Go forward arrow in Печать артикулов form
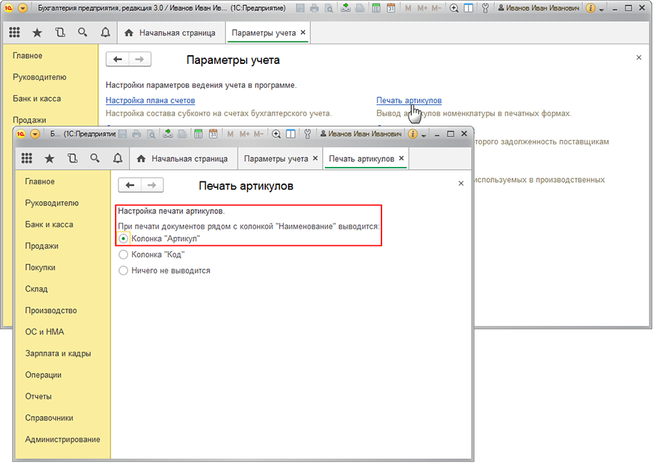 coord(152,185)
